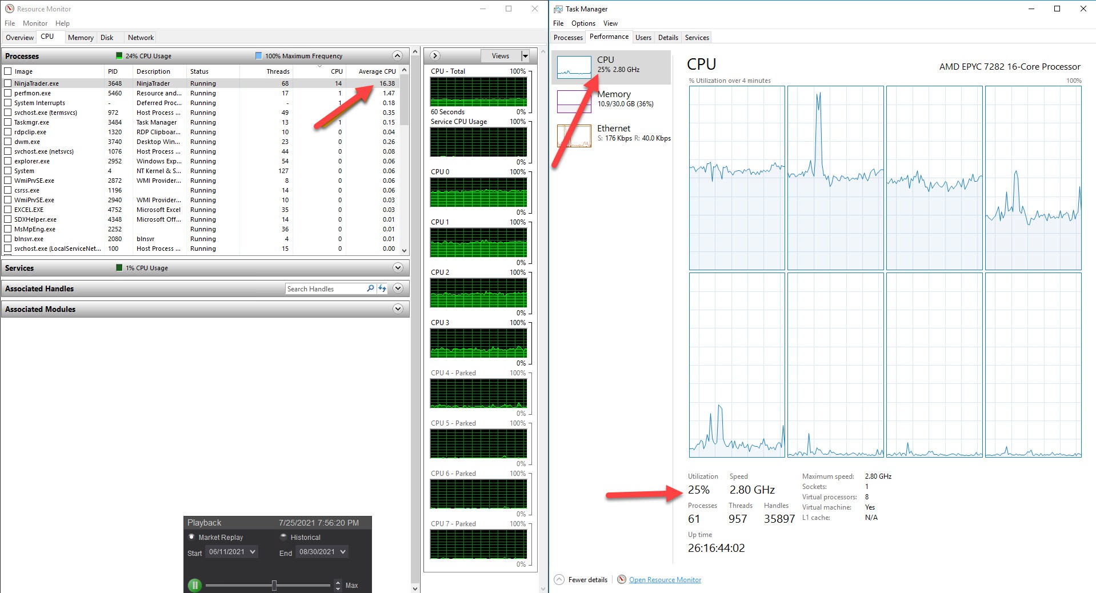Click the Resource Monitor title bar icon

(9, 9)
